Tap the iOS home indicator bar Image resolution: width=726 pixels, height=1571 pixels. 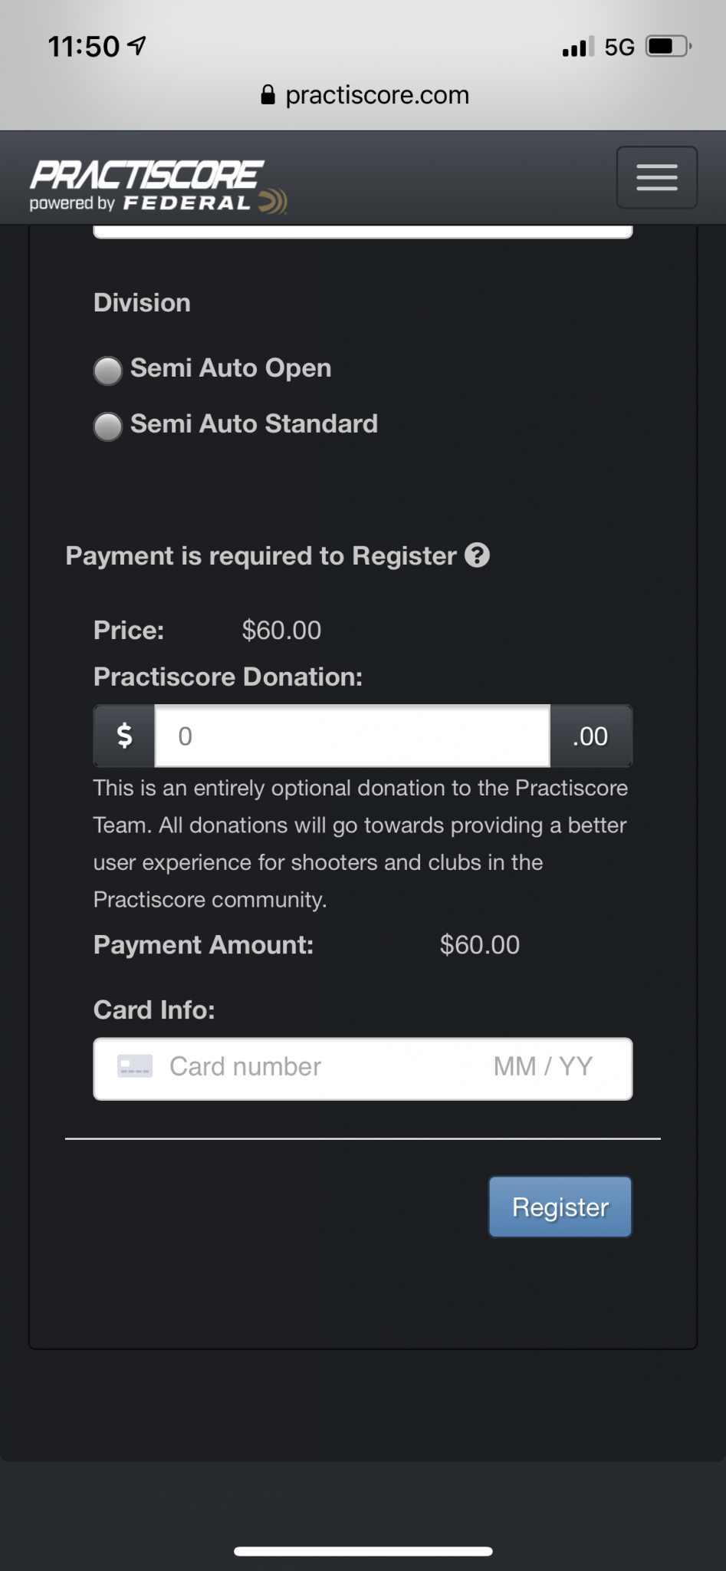click(x=363, y=1551)
